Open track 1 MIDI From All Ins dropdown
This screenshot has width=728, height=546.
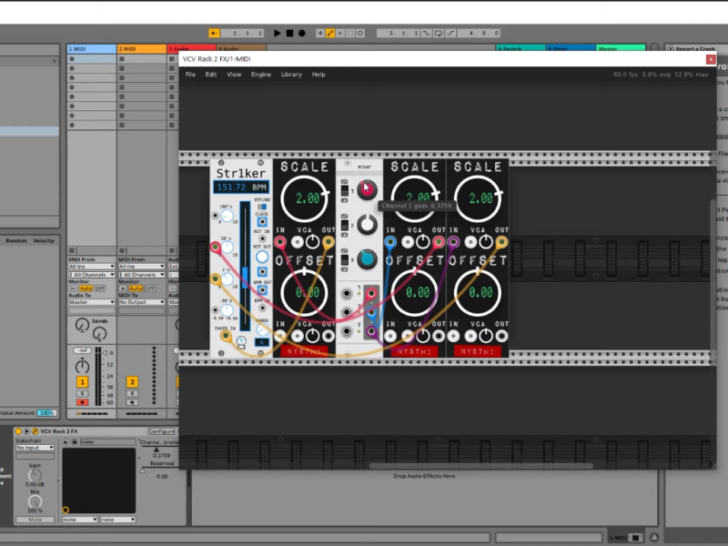pyautogui.click(x=91, y=267)
